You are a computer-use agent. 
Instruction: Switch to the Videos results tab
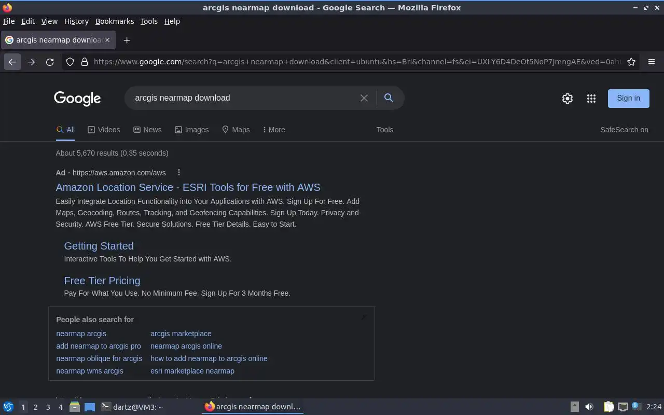click(x=104, y=130)
